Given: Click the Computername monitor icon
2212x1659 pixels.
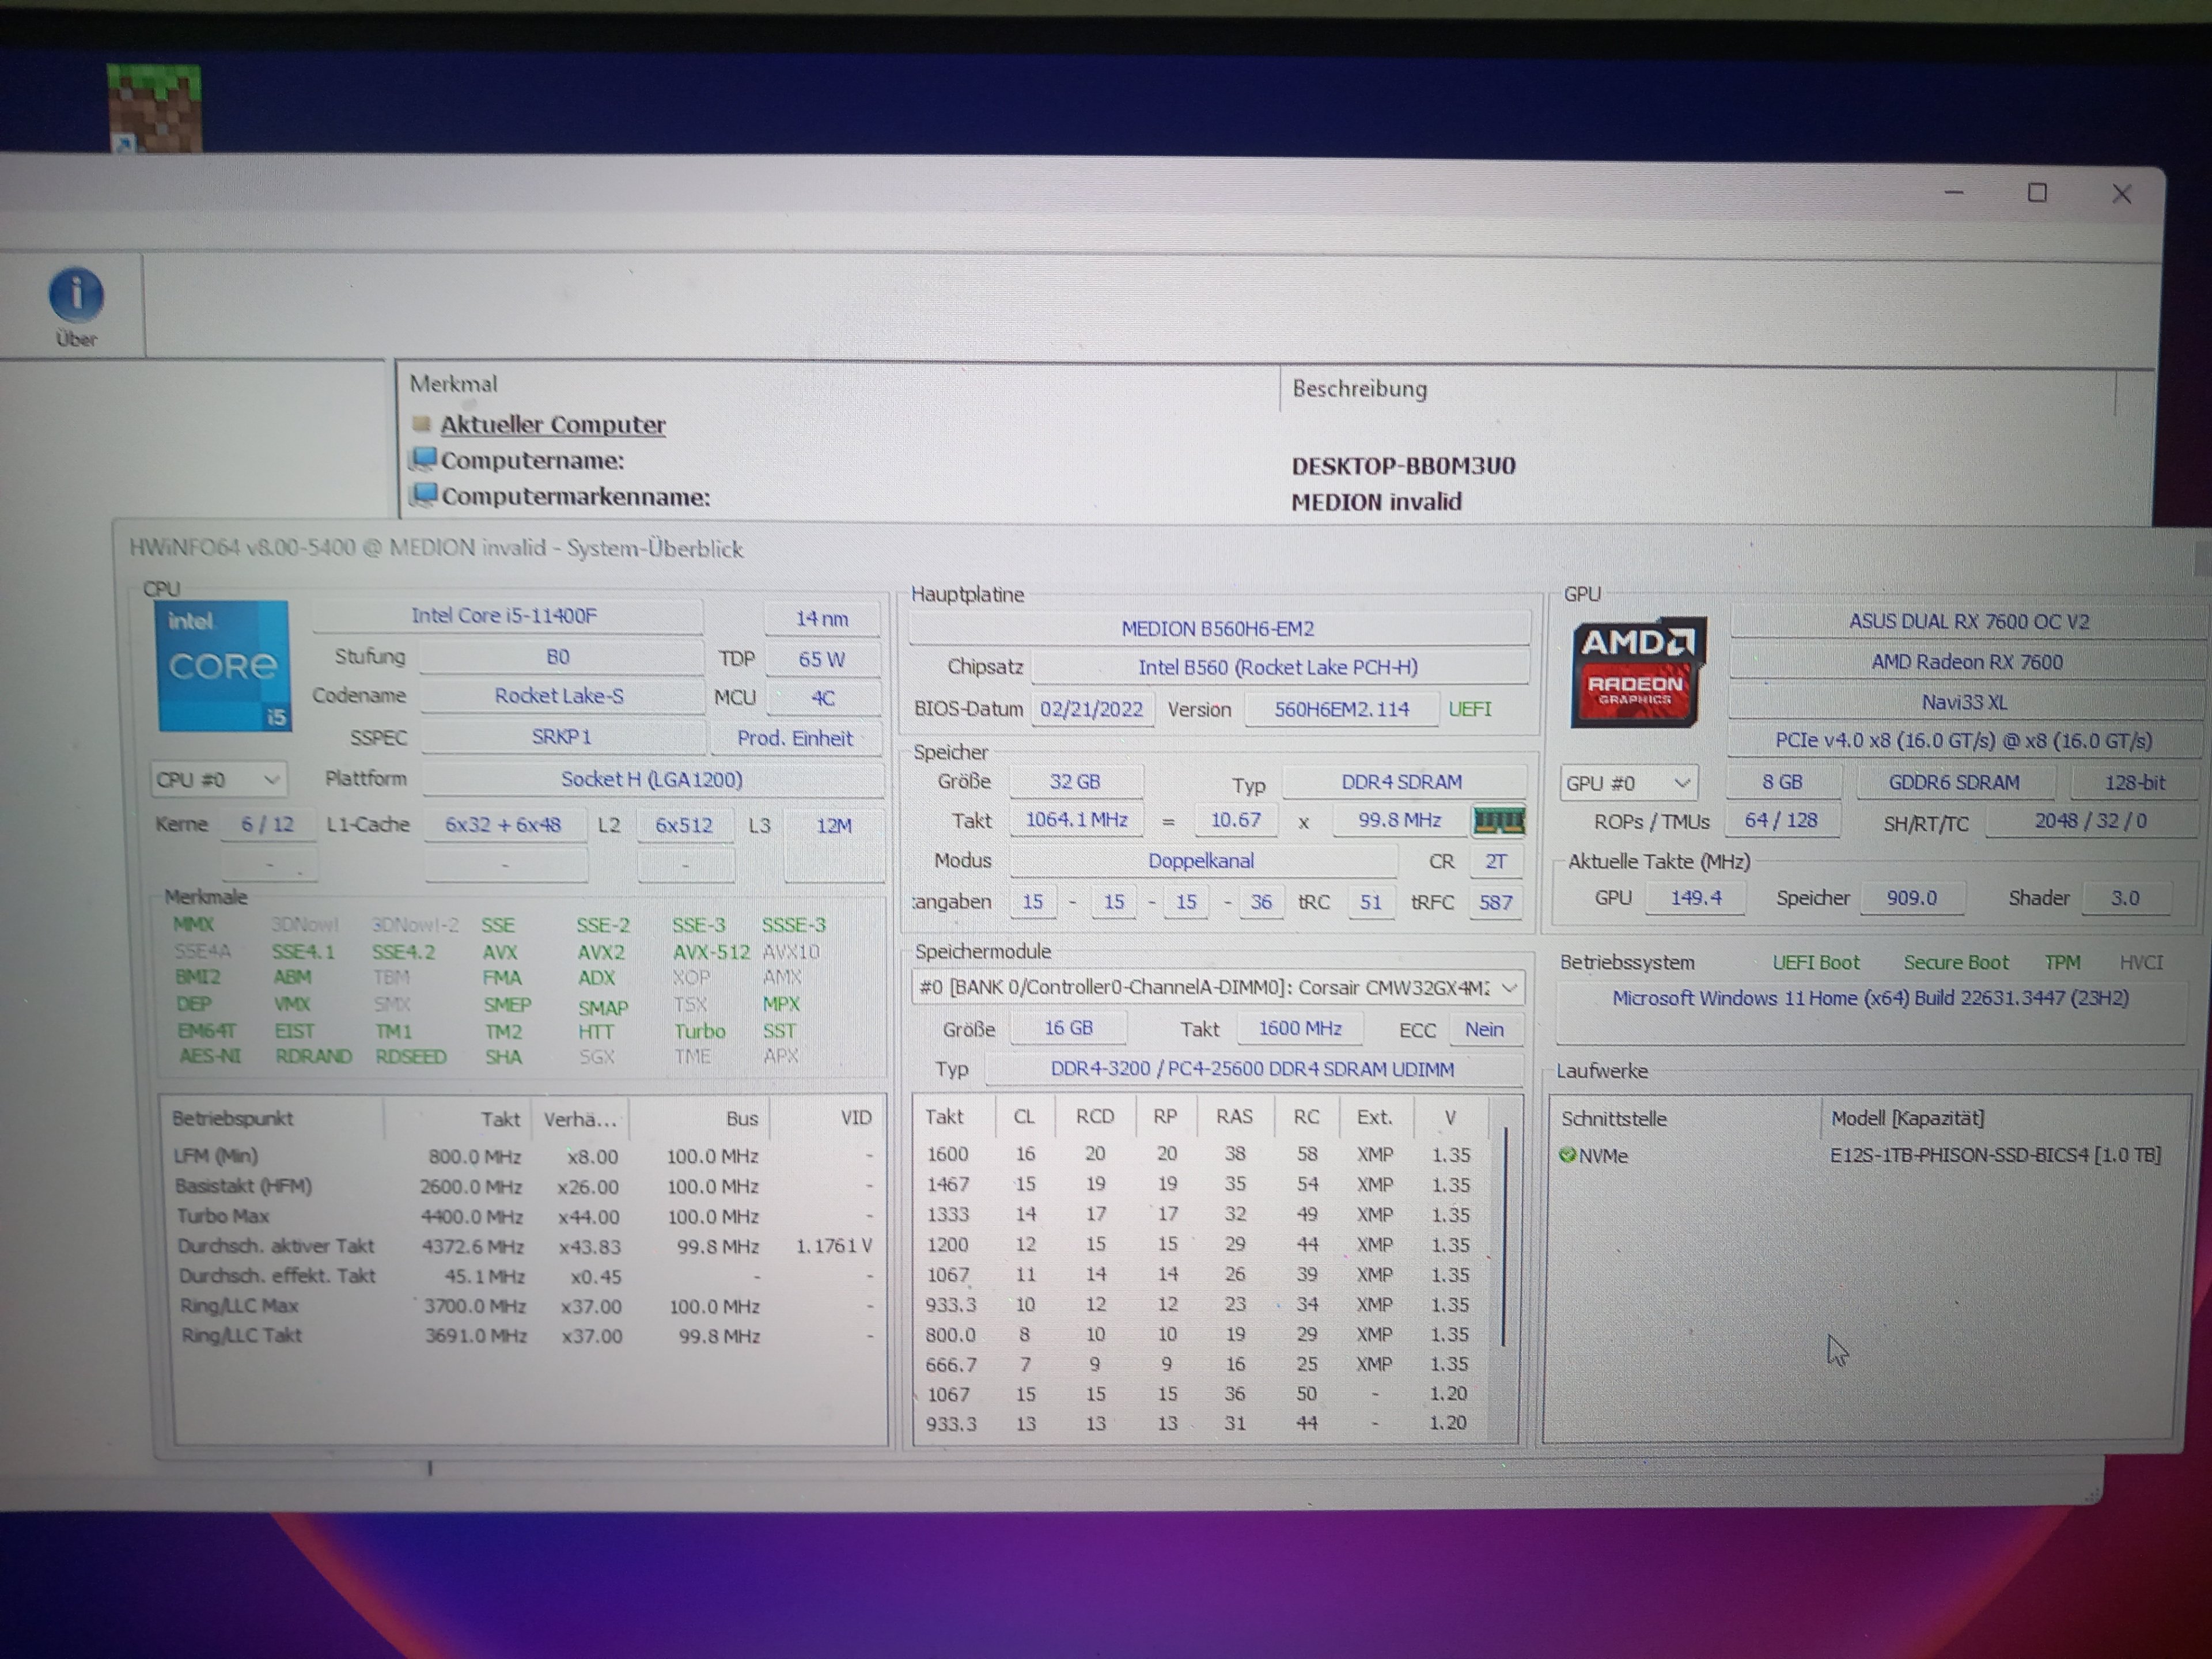Looking at the screenshot, I should click(424, 459).
